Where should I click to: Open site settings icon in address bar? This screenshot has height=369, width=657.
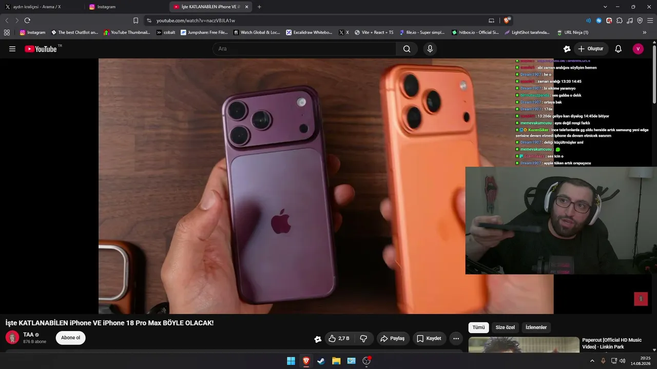149,20
